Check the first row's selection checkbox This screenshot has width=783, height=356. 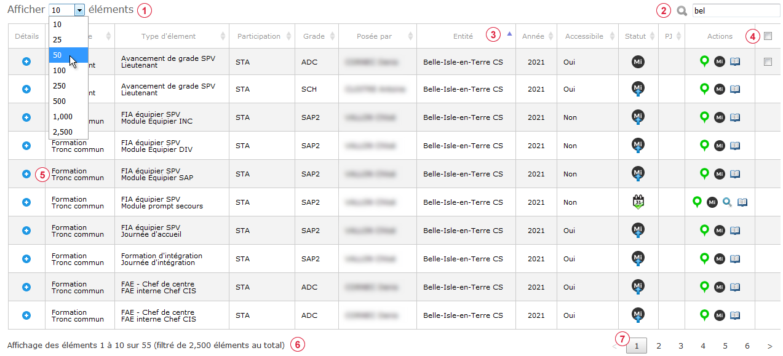click(x=768, y=61)
